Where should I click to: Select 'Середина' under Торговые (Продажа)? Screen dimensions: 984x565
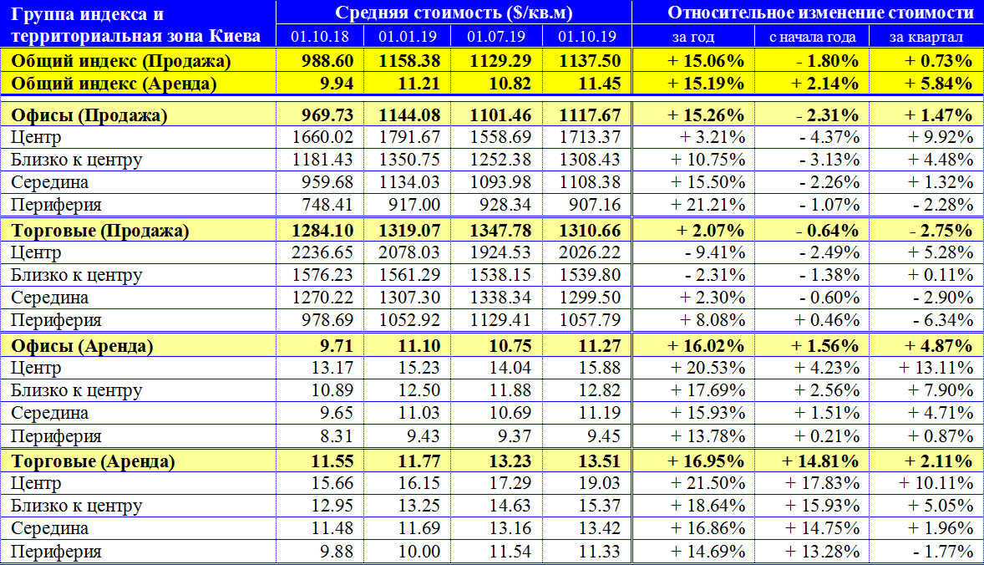[49, 298]
